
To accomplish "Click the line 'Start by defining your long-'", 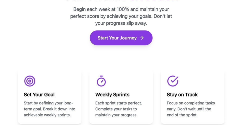I will tap(48, 103).
